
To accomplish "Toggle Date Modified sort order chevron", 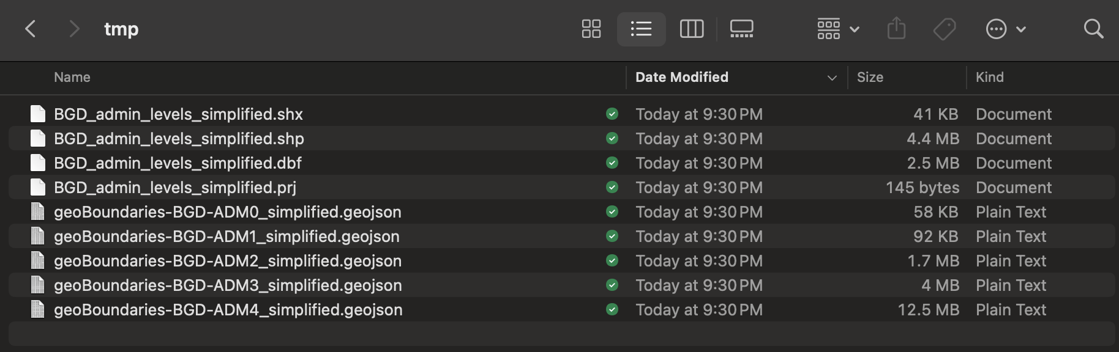I will pyautogui.click(x=831, y=78).
